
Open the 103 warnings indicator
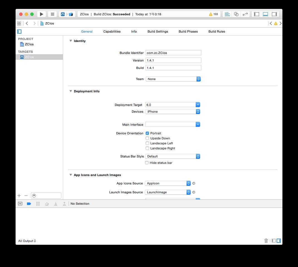213,14
